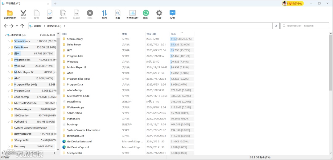Click the reload icon beside address bar
Viewport: 333px width, 160px height.
click(276, 26)
